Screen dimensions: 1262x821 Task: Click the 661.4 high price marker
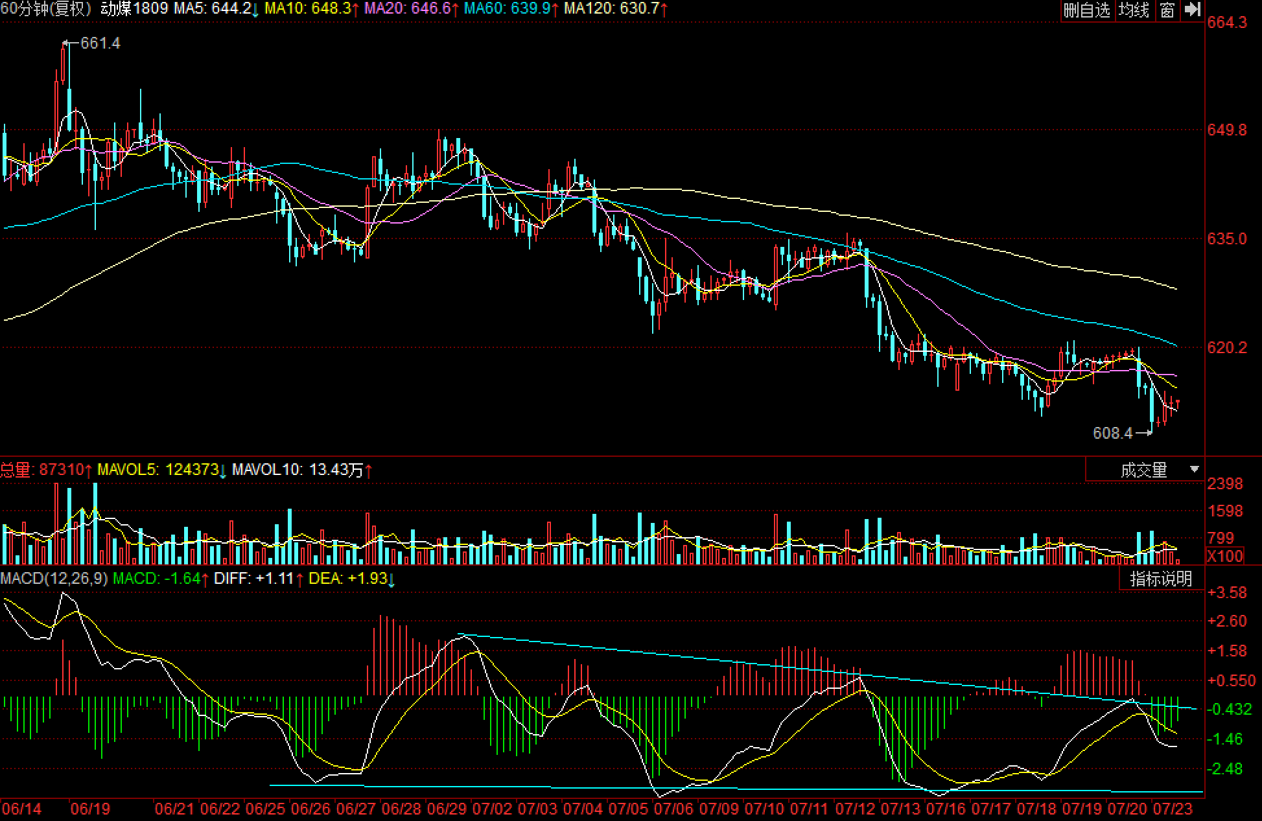[x=100, y=43]
